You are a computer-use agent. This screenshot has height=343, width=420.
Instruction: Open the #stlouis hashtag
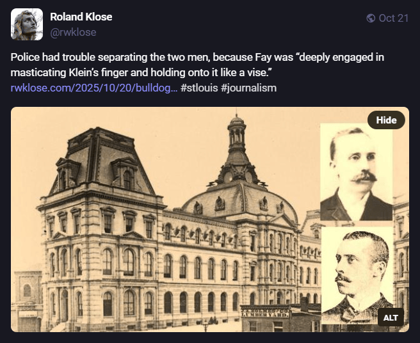[199, 88]
